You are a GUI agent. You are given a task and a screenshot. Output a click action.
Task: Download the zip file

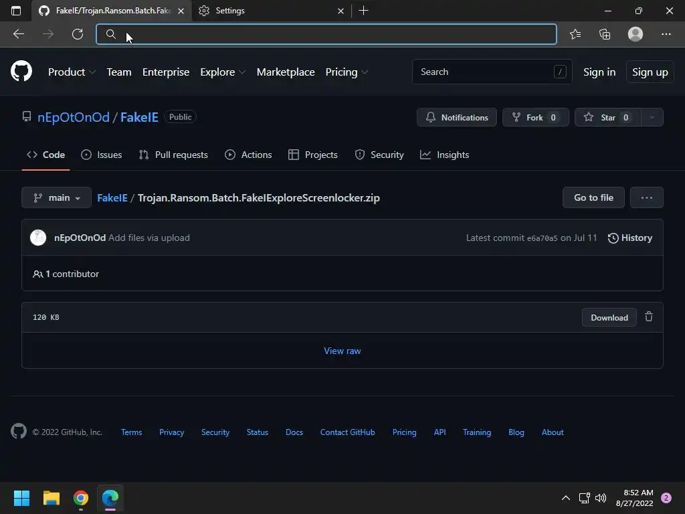[x=609, y=317]
